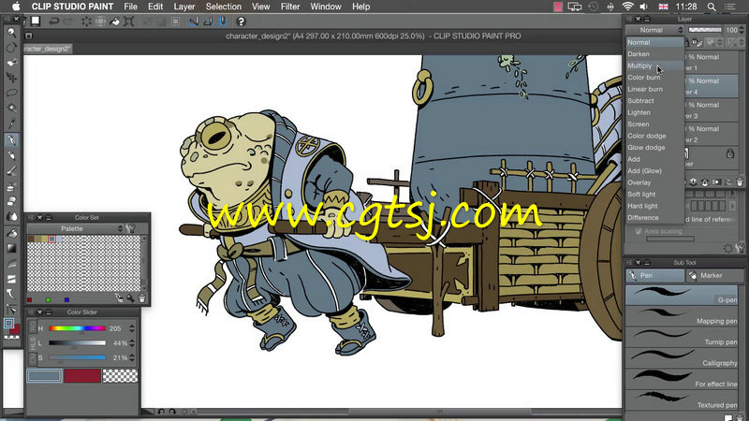The height and width of the screenshot is (421, 749).
Task: Select the Mapping pen sub tool
Action: 682,315
